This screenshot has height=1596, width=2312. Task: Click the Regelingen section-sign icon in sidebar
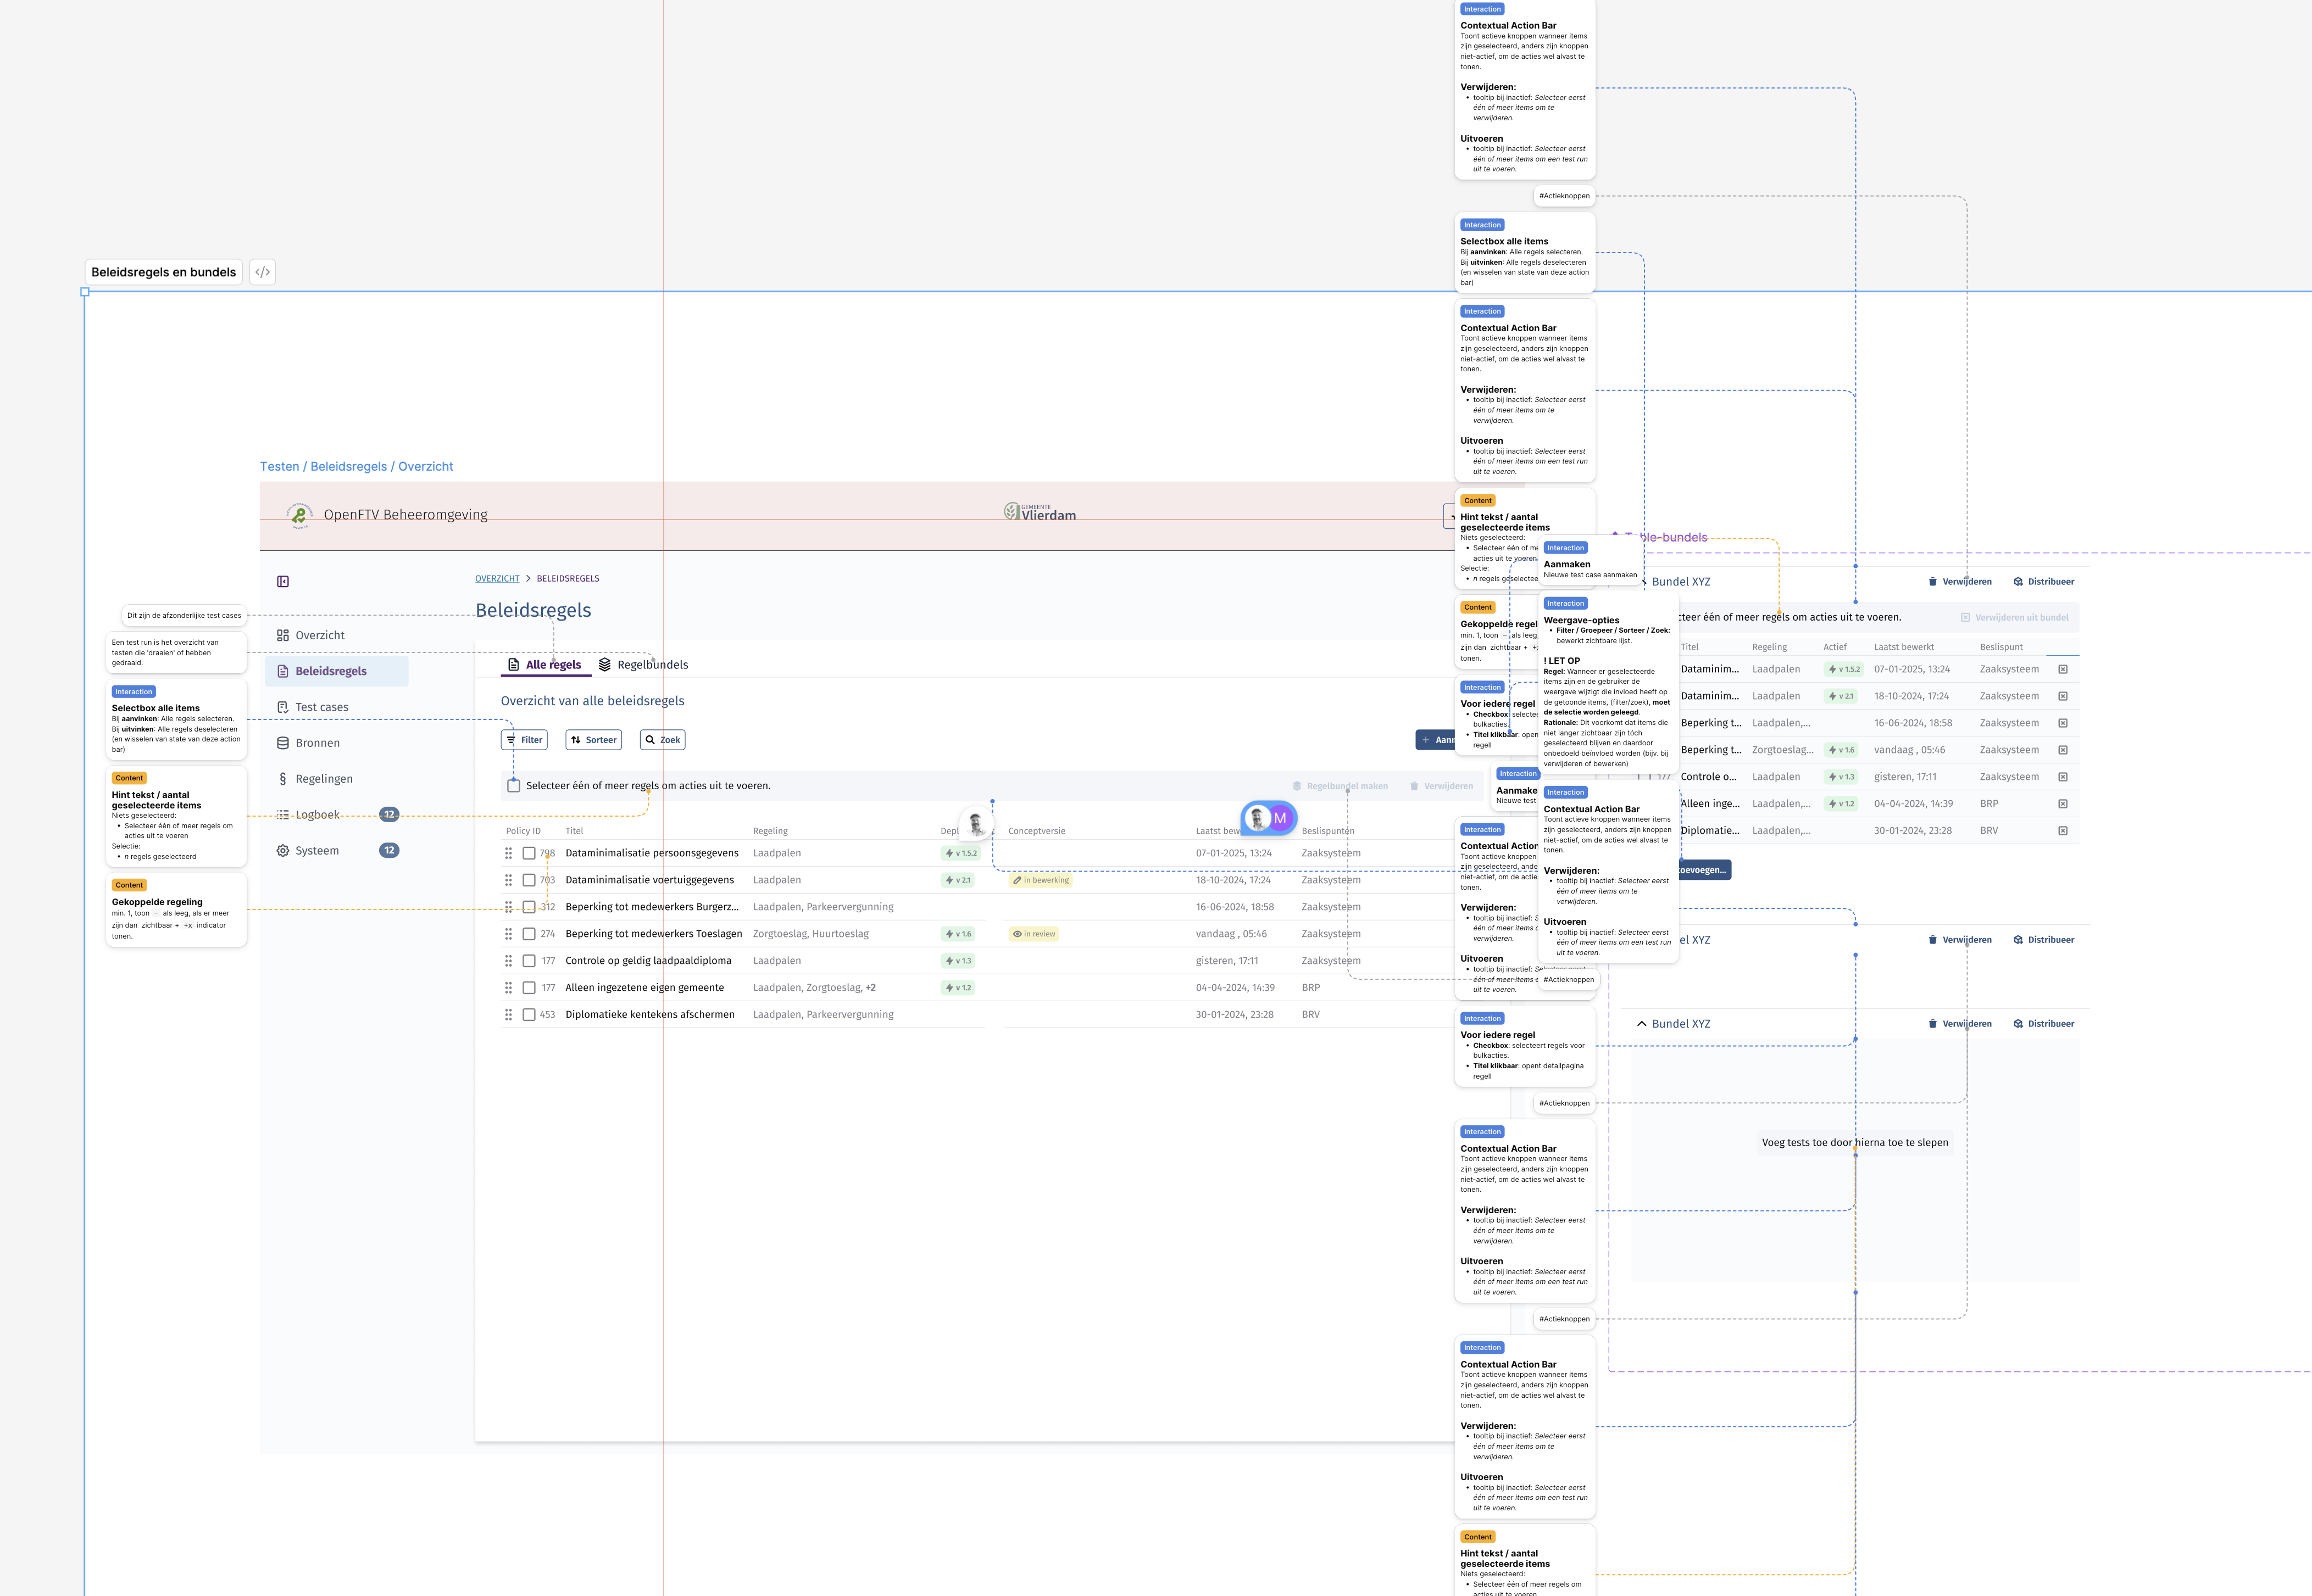[283, 779]
